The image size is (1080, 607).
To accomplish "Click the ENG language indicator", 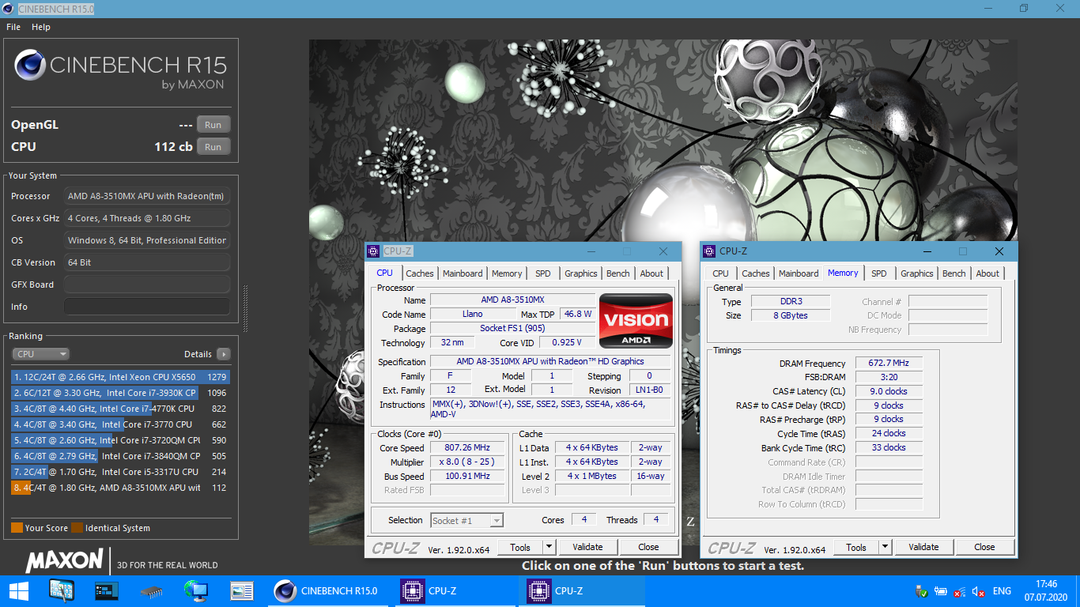I will 1002,591.
